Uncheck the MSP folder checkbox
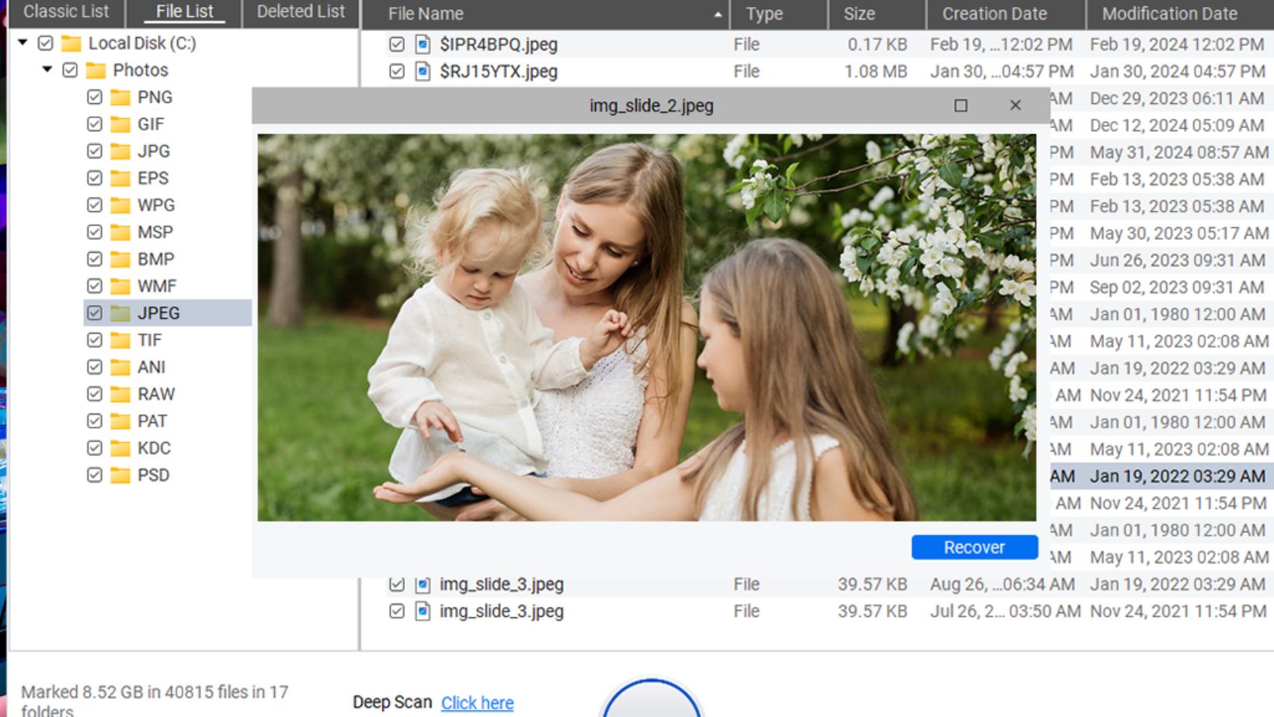Image resolution: width=1274 pixels, height=717 pixels. point(95,232)
